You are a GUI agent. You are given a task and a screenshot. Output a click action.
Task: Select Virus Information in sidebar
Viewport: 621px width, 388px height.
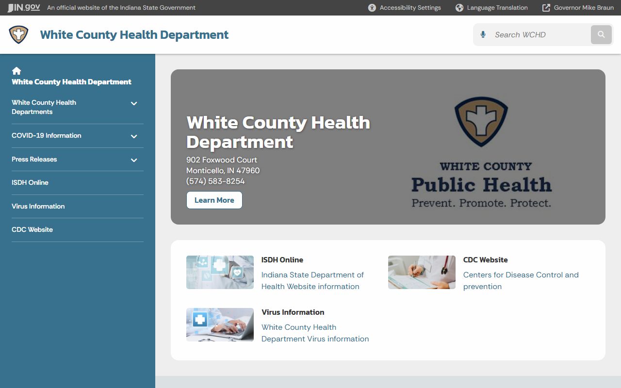[38, 206]
